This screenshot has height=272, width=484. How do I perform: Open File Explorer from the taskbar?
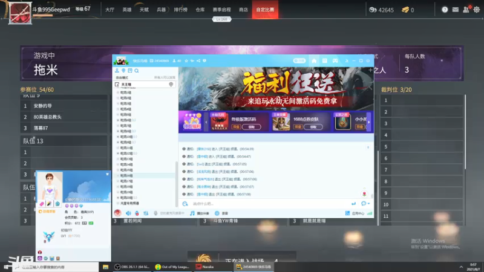coord(105,267)
